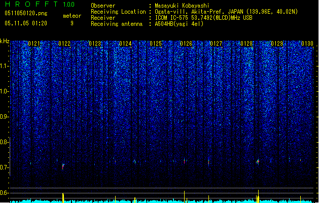Viewport: 319px width, 203px height.
Task: Click the meteor echo just after 0122
Action: pyautogui.click(x=63, y=166)
